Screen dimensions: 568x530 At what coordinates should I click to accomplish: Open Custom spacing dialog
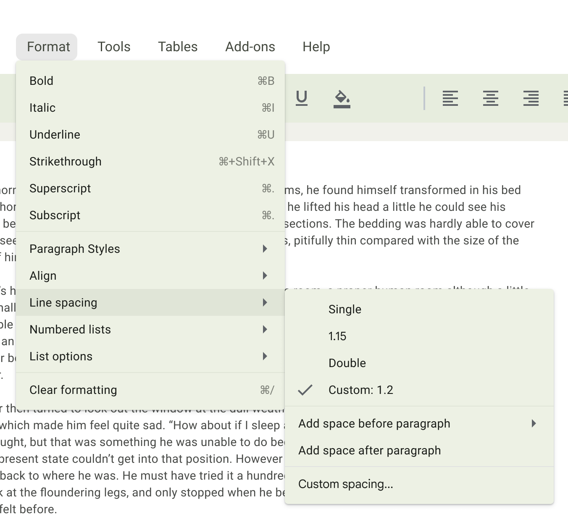tap(346, 484)
